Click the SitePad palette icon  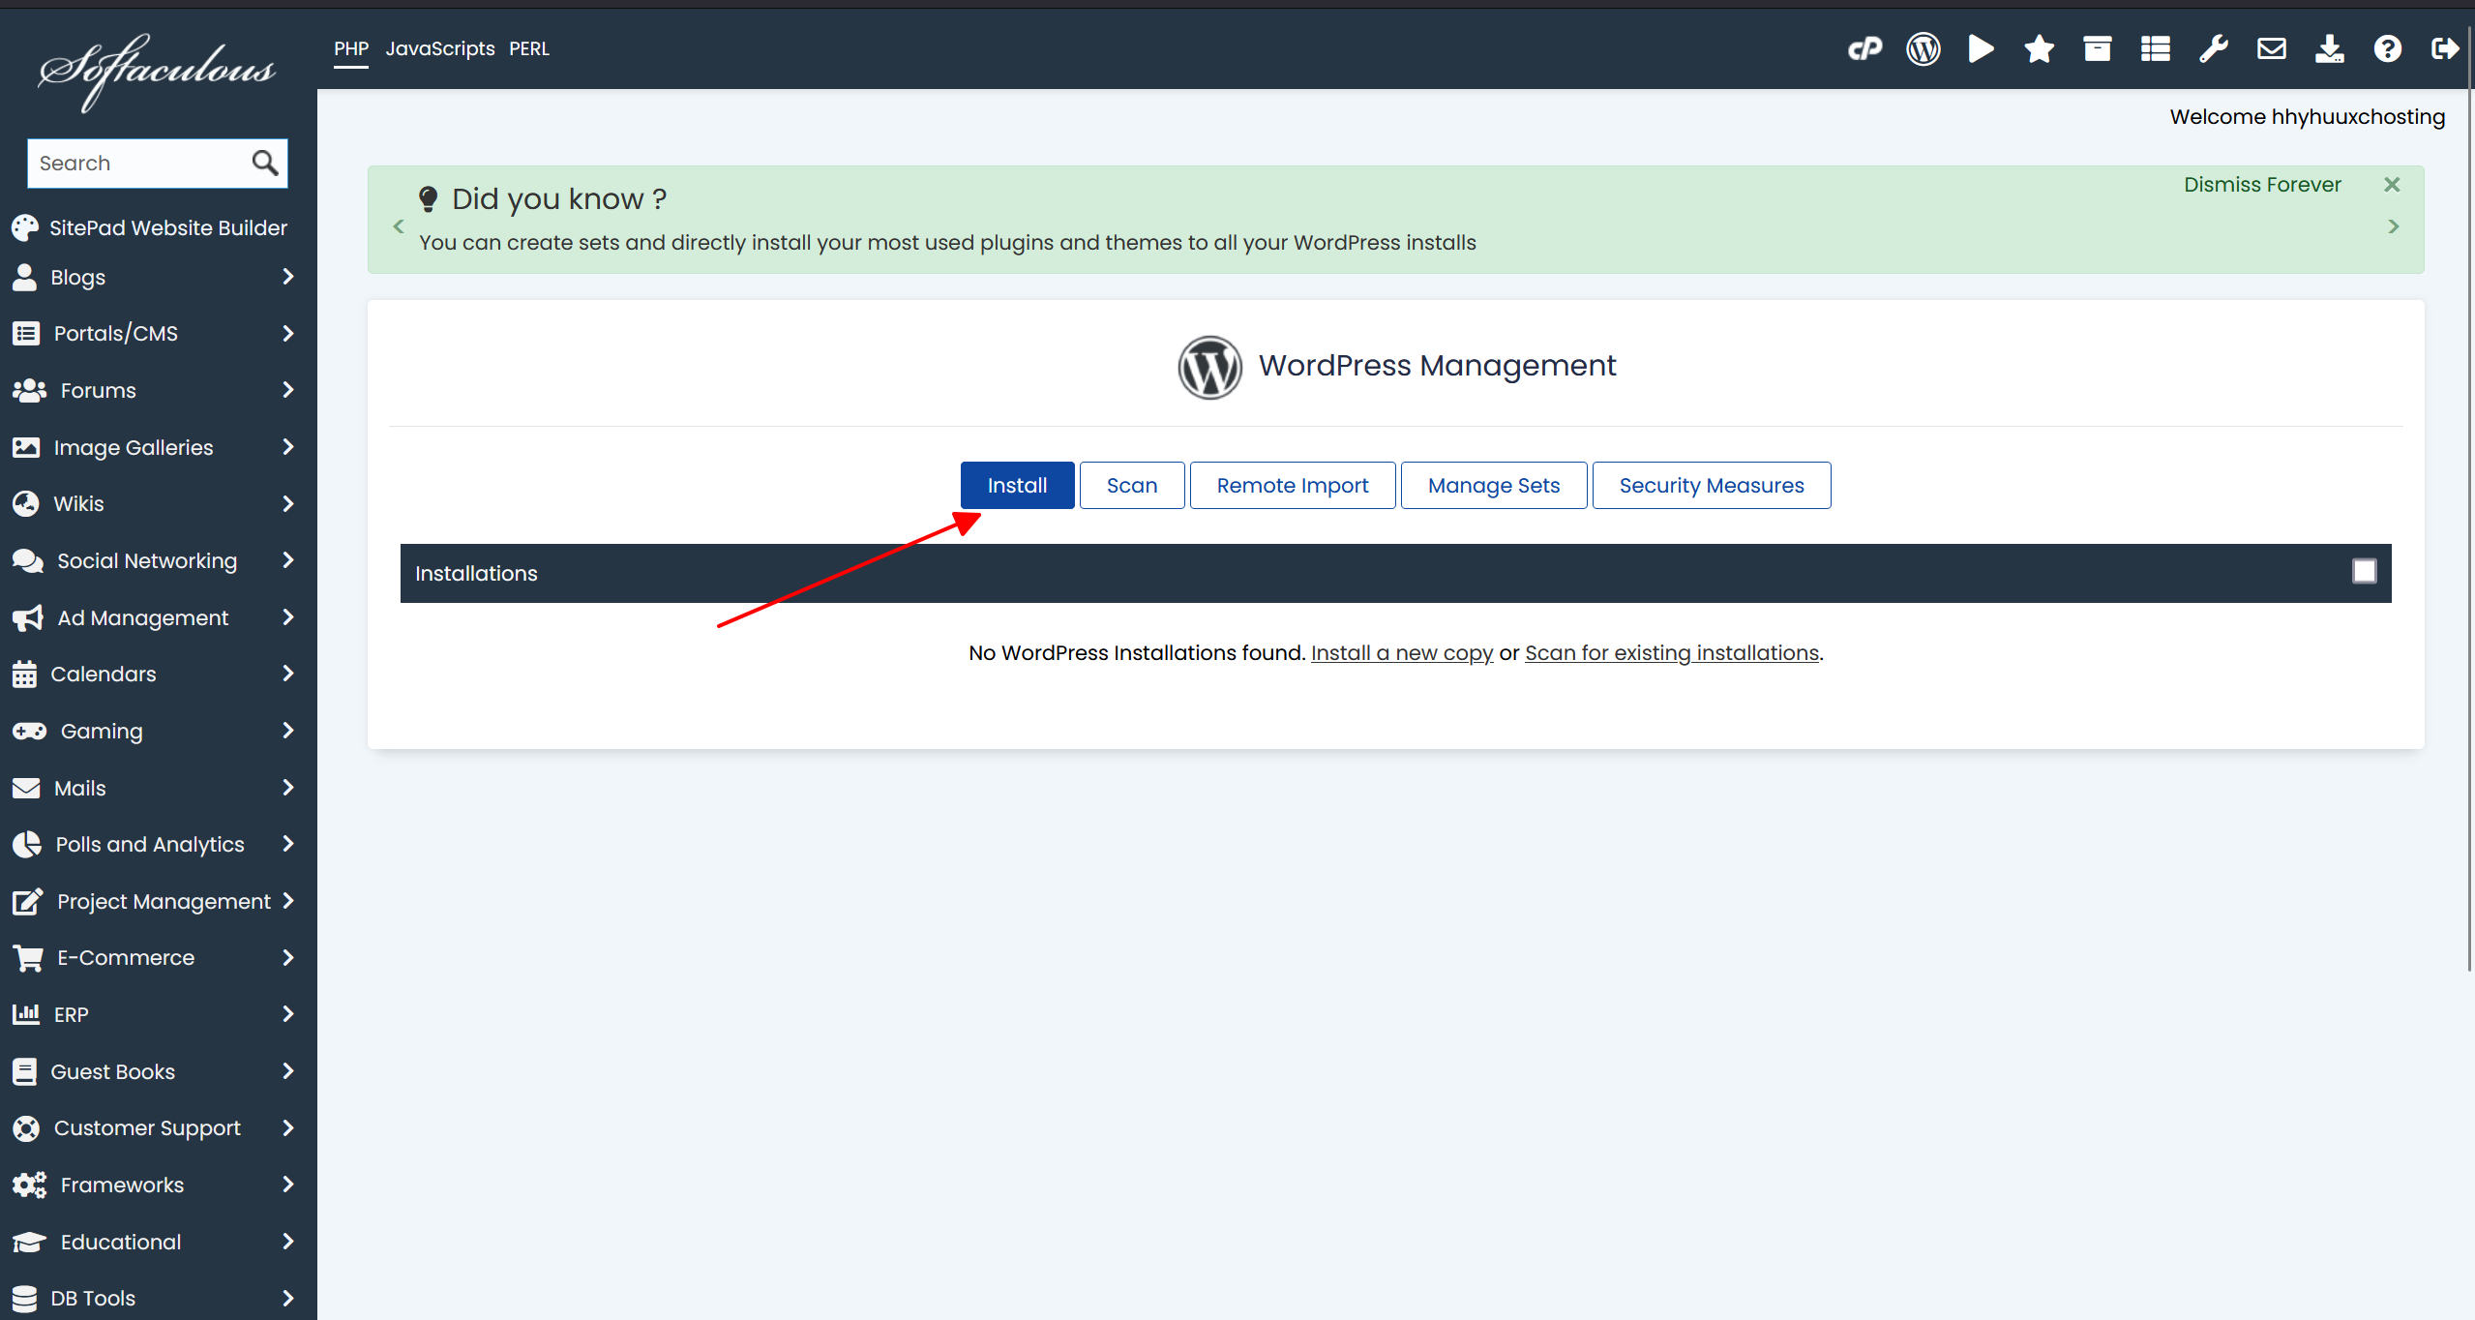coord(25,227)
